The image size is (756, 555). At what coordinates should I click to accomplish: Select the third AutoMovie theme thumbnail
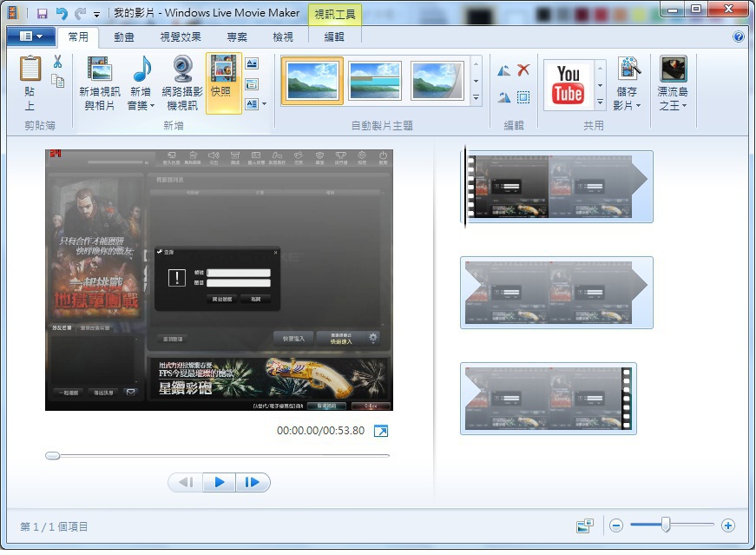[x=437, y=81]
